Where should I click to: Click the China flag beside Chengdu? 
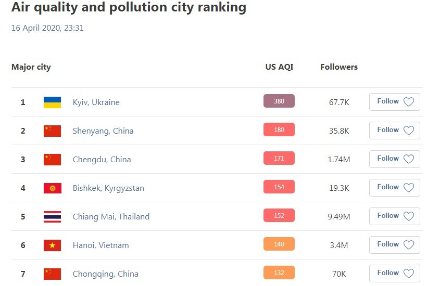coord(52,160)
